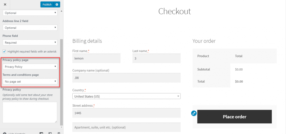Click the Billing details heading
Viewport: 286px width, 134px height.
click(87, 41)
